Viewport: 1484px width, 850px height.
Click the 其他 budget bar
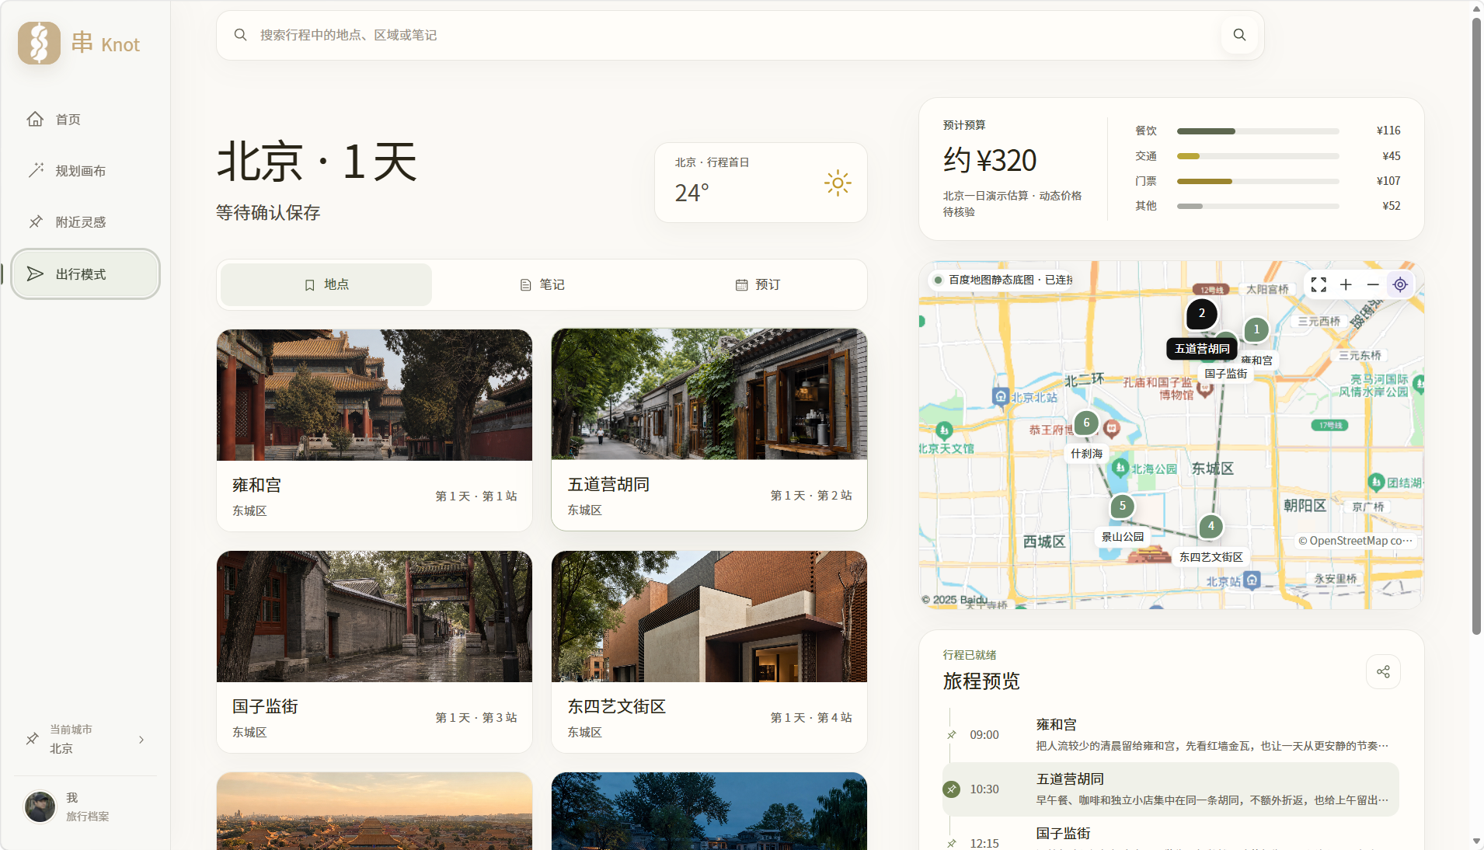coord(1258,206)
